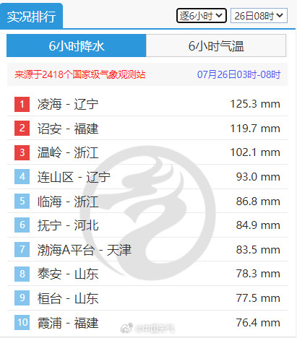This screenshot has height=338, width=297.
Task: Click rank badge 3 for 温岭
Action: coord(22,152)
